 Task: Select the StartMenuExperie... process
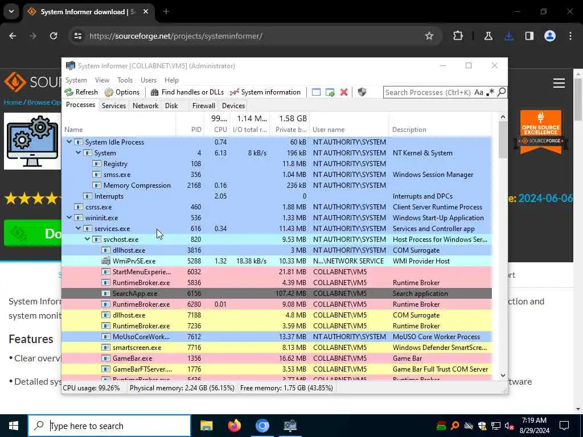[x=277, y=271]
